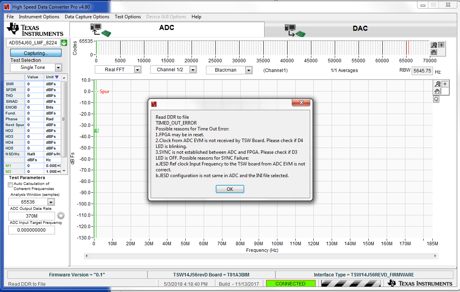This screenshot has height=292, width=460.
Task: Click the blue triangle in the Unit column header
Action: point(57,77)
